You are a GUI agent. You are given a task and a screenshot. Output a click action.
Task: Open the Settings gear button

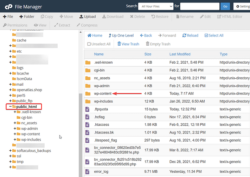pos(242,6)
